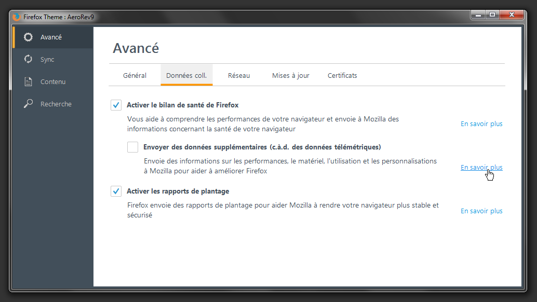This screenshot has width=537, height=302.
Task: Open the Recherche preferences section
Action: pyautogui.click(x=56, y=103)
